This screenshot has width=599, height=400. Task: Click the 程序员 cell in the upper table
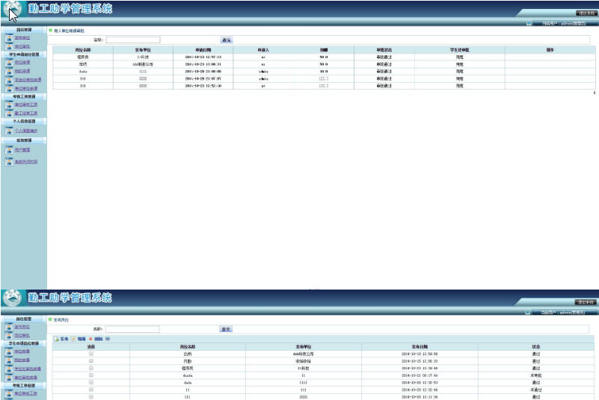click(83, 57)
